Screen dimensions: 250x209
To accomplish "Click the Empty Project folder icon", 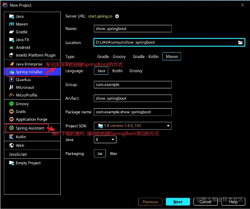I will coord(11,163).
